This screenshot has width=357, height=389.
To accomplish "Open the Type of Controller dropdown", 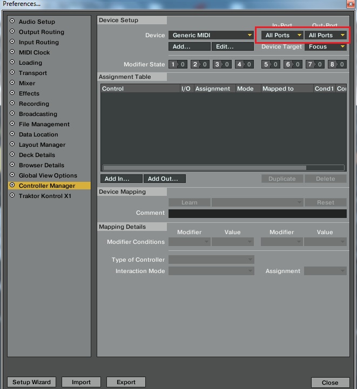I will point(211,260).
